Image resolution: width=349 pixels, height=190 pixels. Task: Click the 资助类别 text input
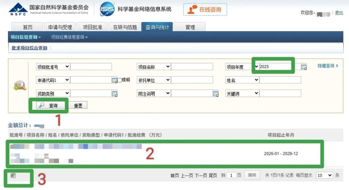(x=91, y=93)
